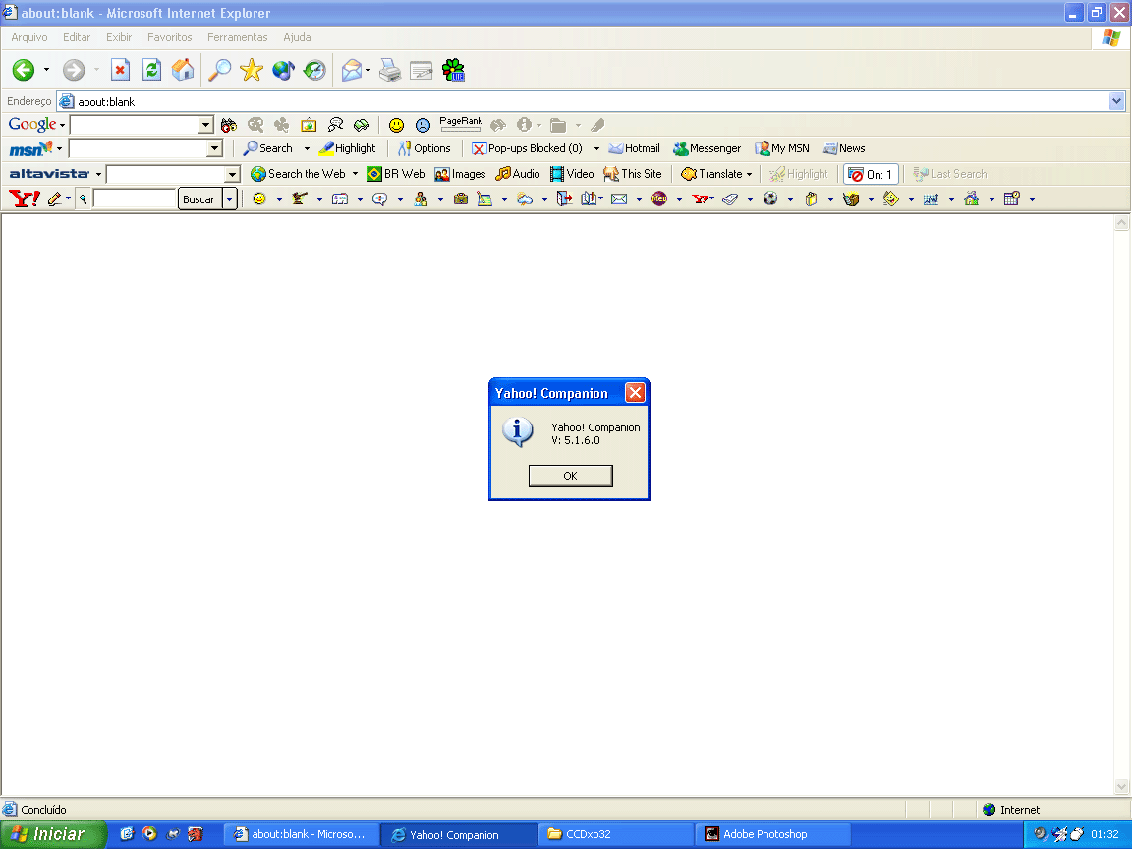The width and height of the screenshot is (1132, 849).
Task: Print page using printer icon
Action: pyautogui.click(x=390, y=70)
